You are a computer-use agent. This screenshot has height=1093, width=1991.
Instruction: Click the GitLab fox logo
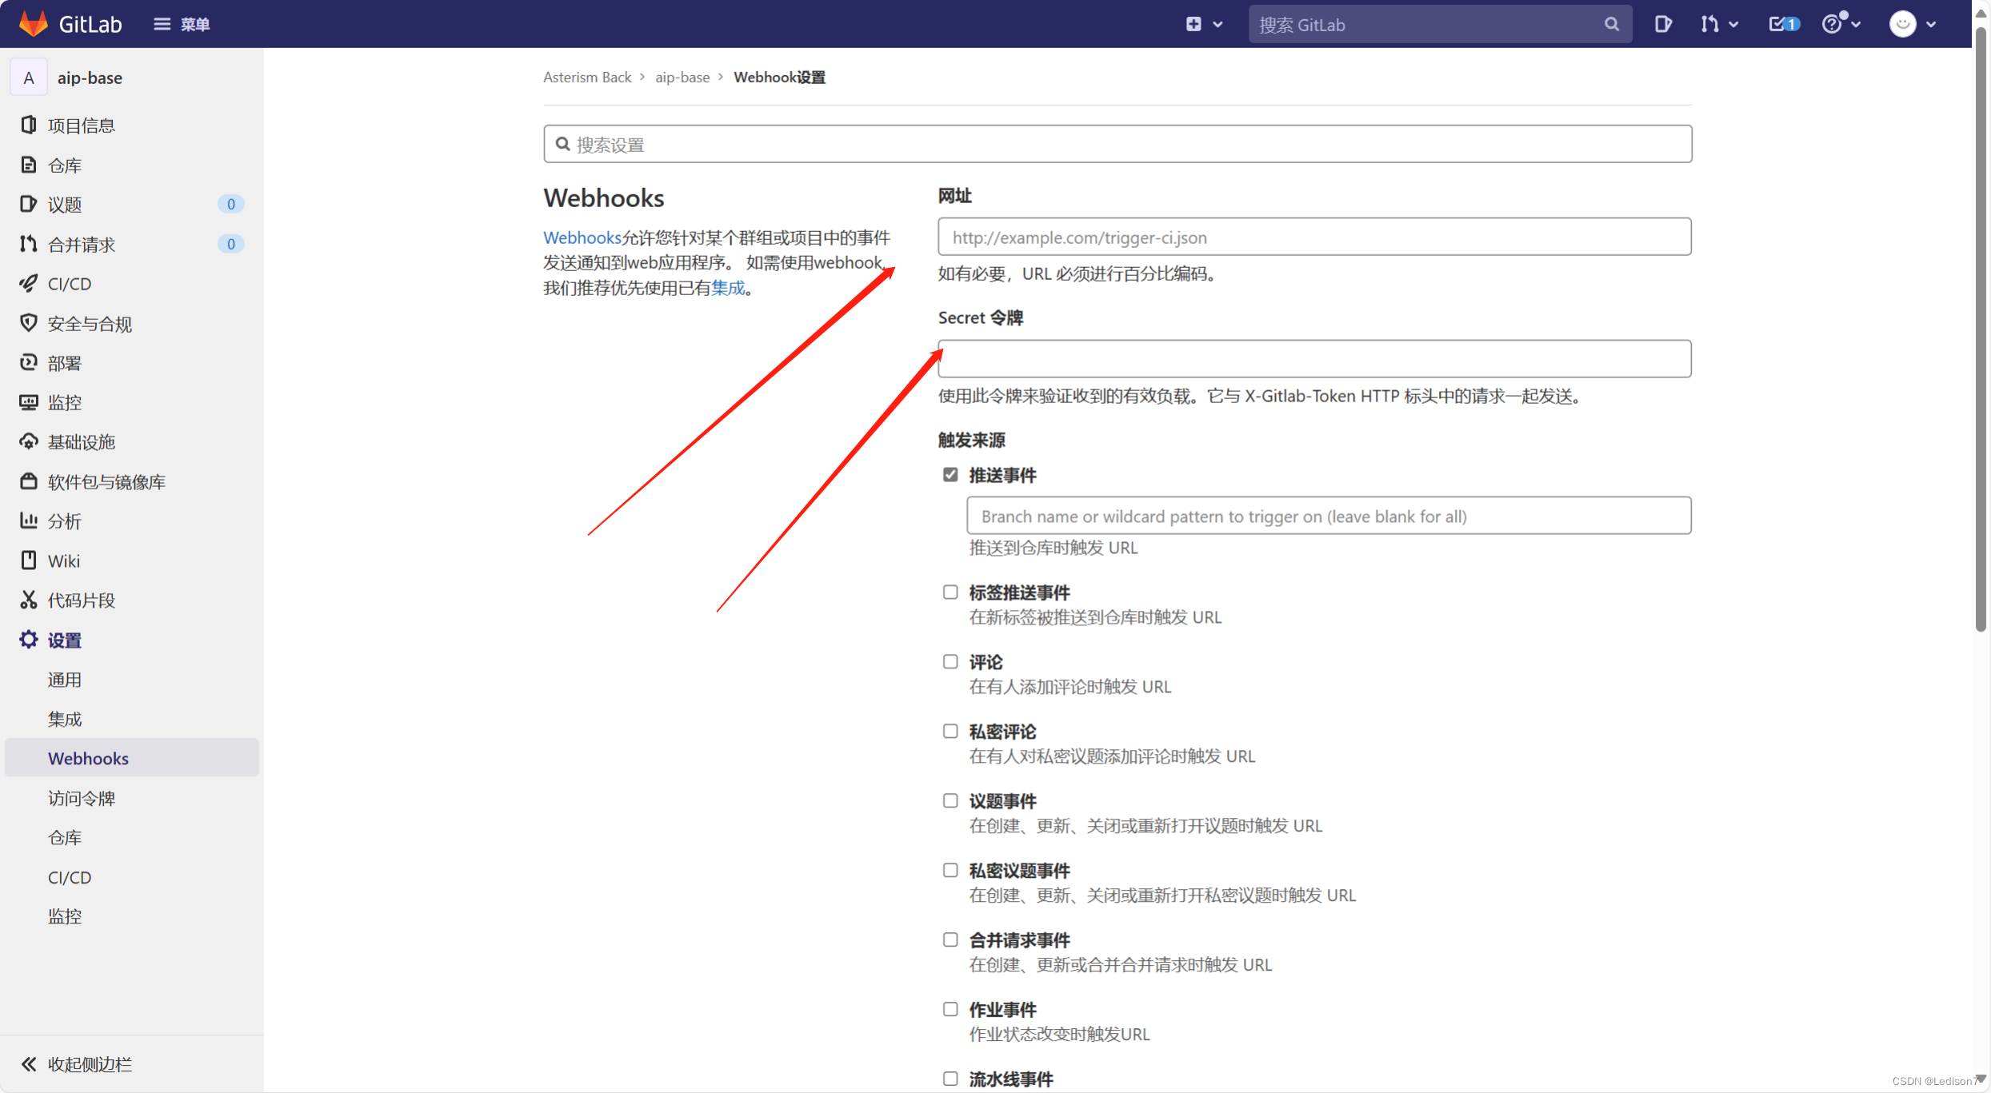[x=33, y=24]
